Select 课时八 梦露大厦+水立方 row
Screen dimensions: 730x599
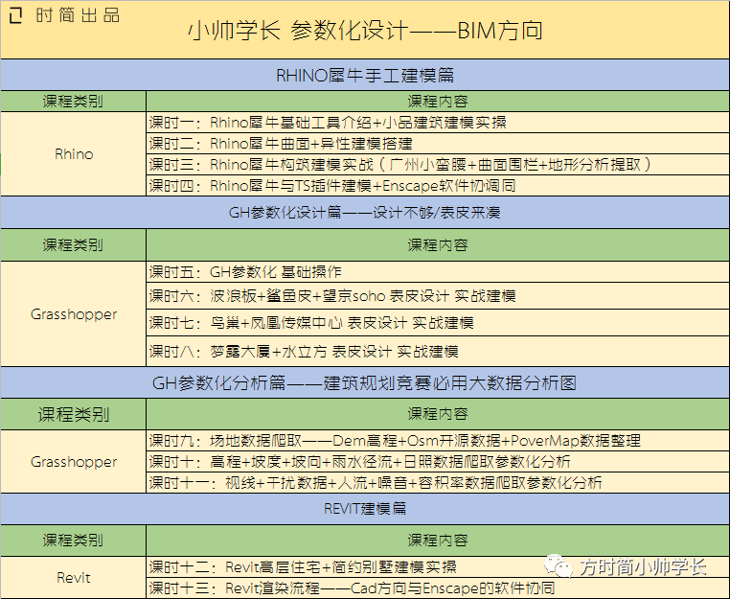(438, 351)
